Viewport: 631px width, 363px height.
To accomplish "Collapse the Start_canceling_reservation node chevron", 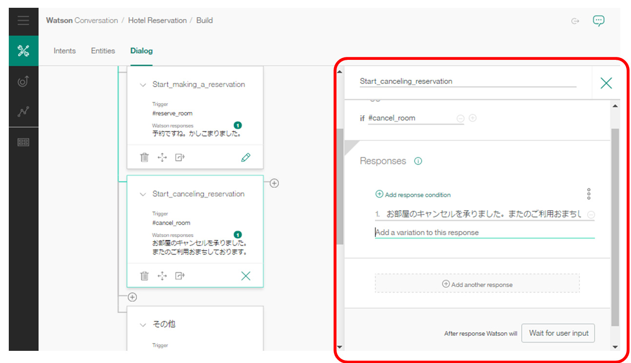I will [143, 194].
